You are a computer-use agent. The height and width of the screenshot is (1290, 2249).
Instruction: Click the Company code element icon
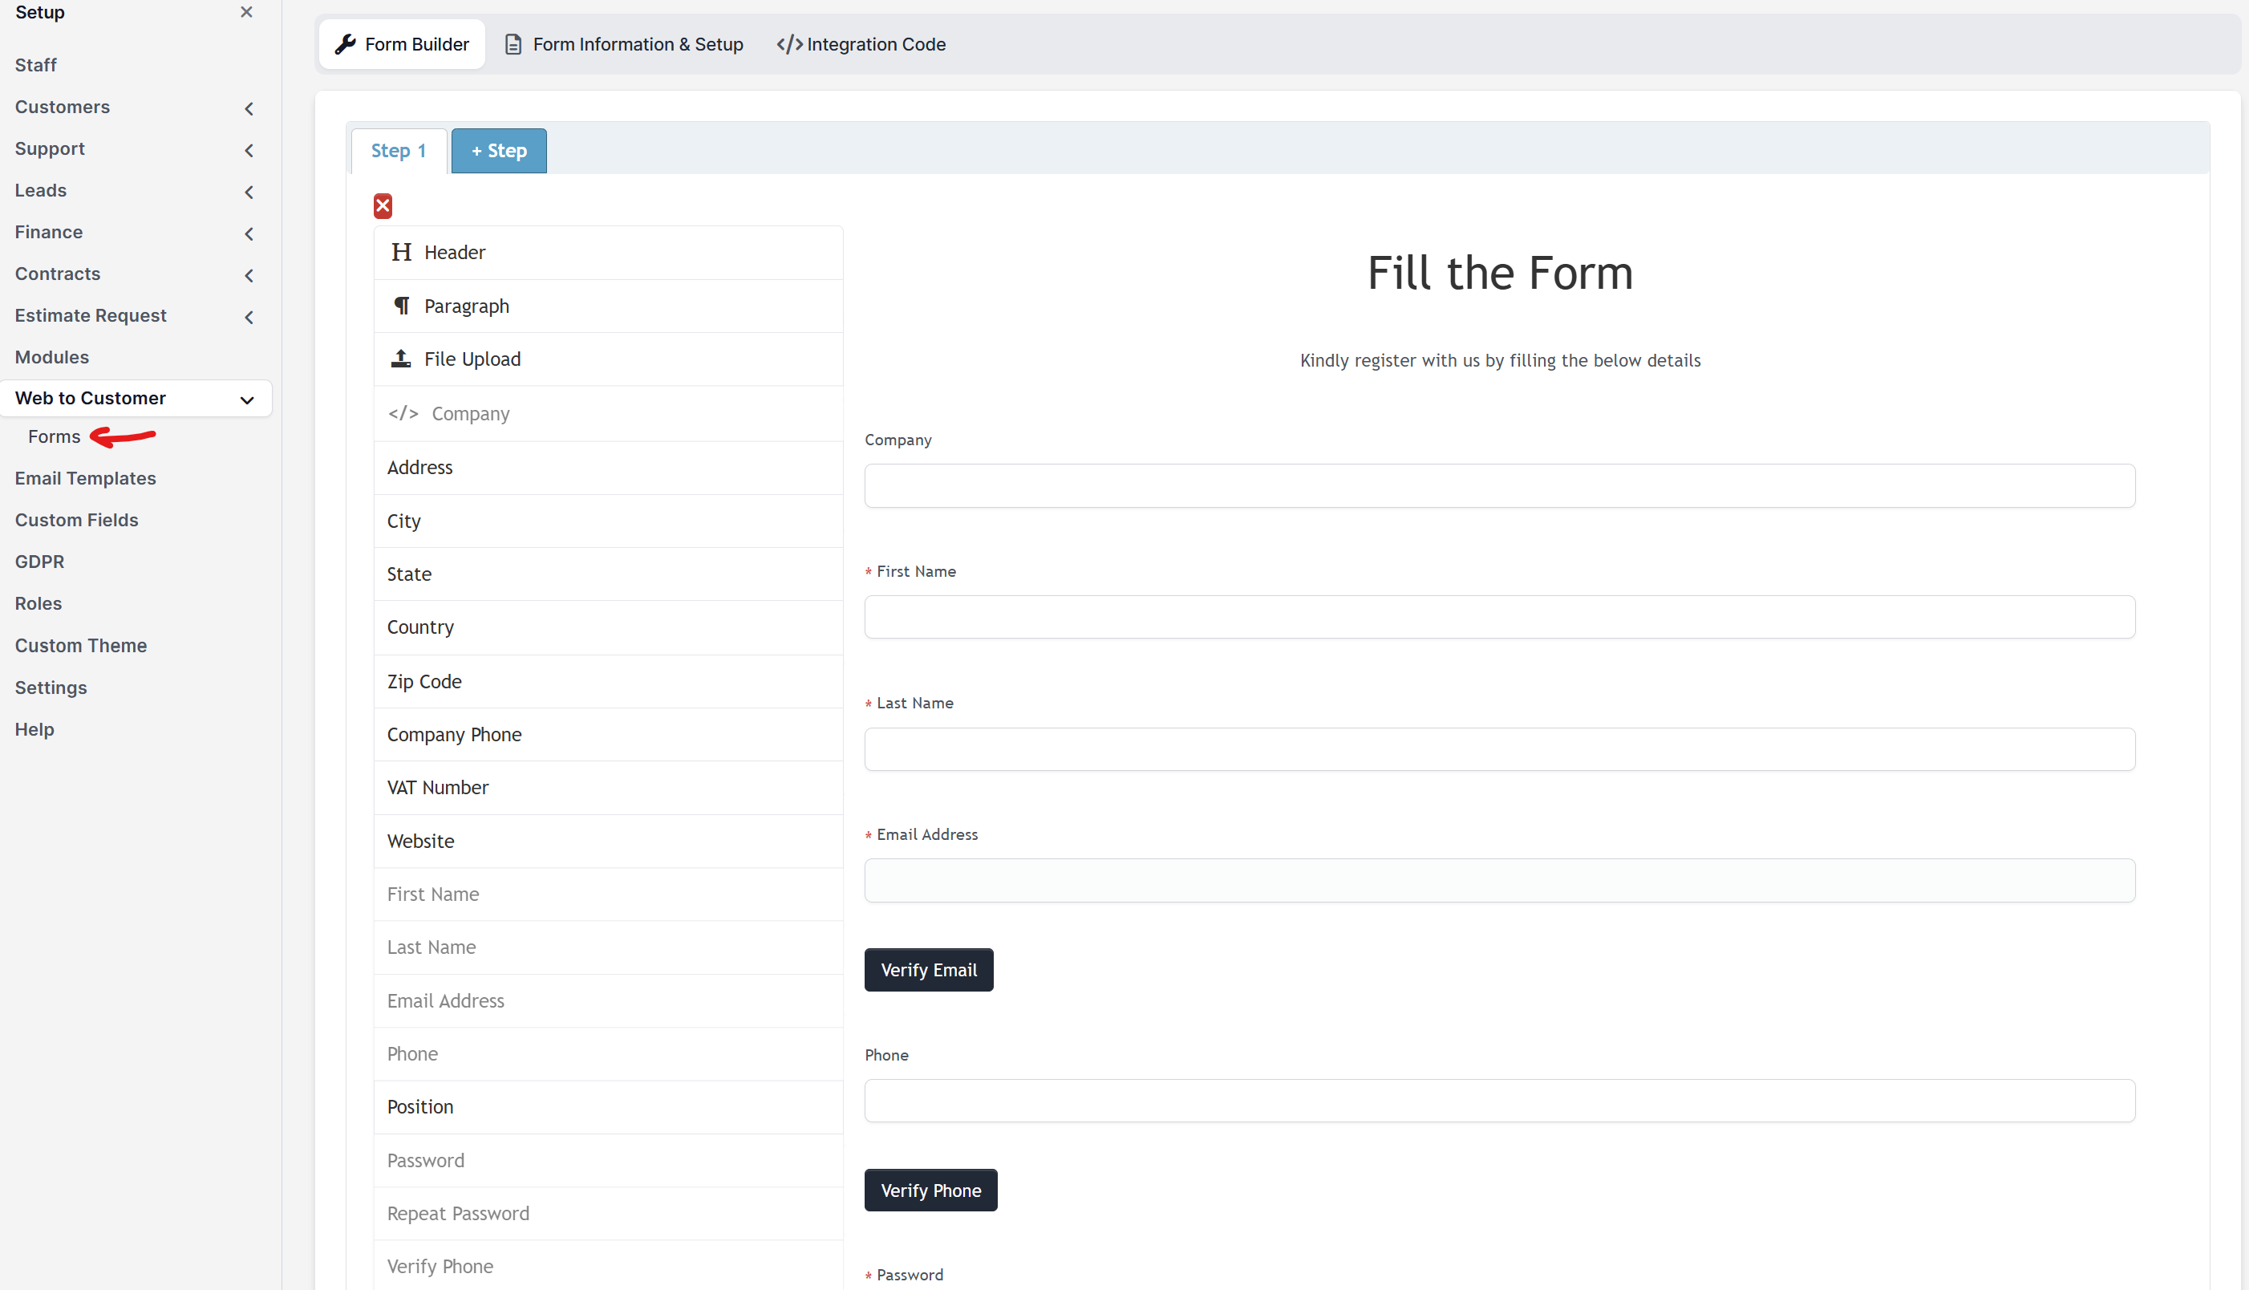pyautogui.click(x=403, y=413)
